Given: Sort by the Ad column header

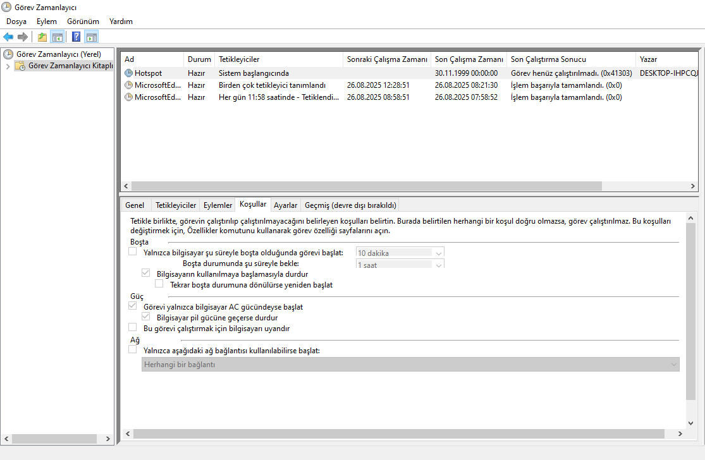Looking at the screenshot, I should pyautogui.click(x=152, y=59).
